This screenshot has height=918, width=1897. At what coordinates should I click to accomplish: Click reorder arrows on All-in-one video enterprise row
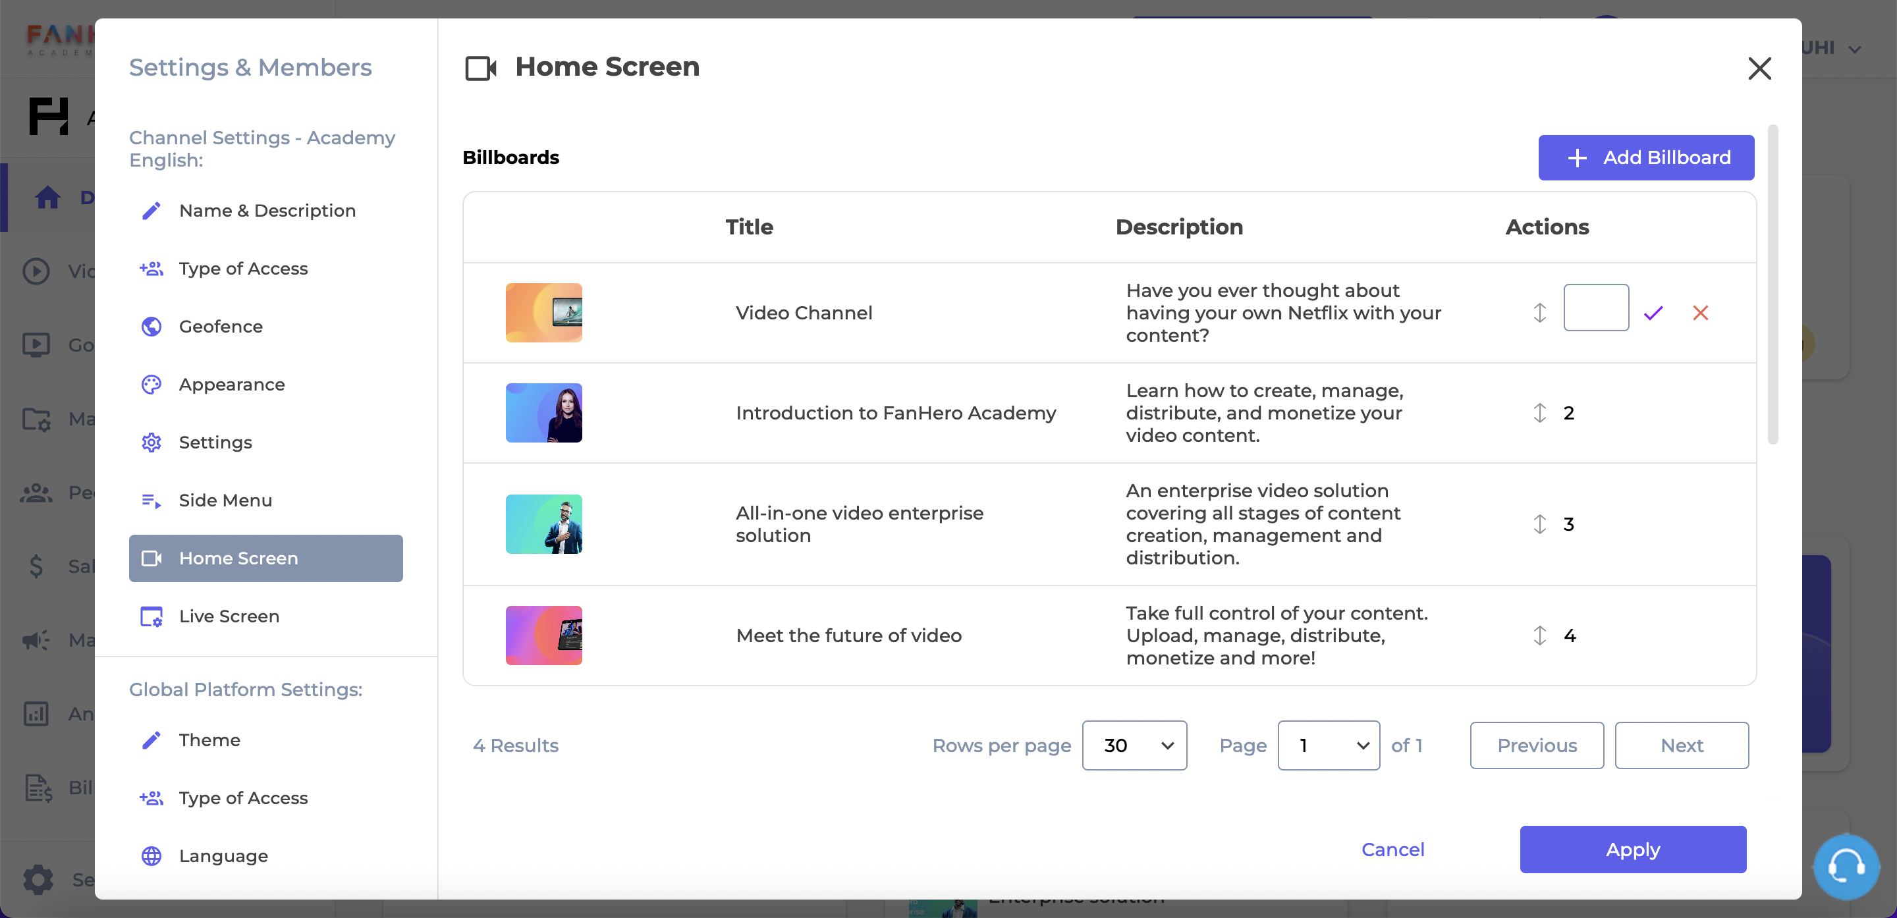click(x=1540, y=524)
